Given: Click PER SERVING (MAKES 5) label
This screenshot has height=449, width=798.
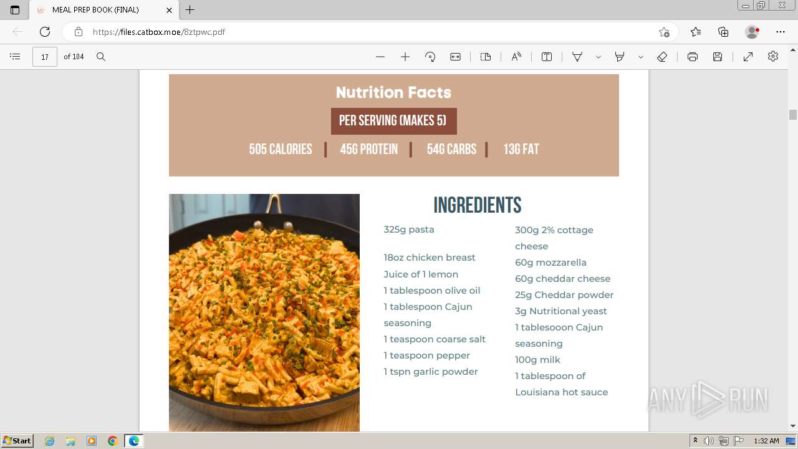Looking at the screenshot, I should click(x=393, y=121).
